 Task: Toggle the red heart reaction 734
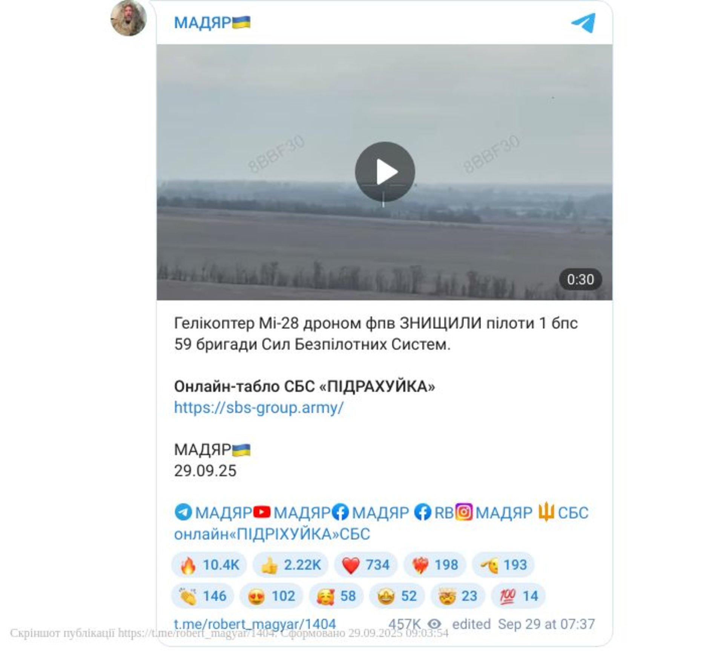point(365,565)
